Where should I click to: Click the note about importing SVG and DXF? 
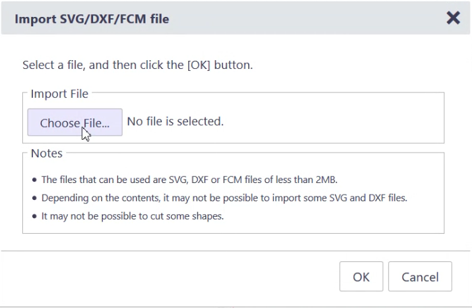224,198
